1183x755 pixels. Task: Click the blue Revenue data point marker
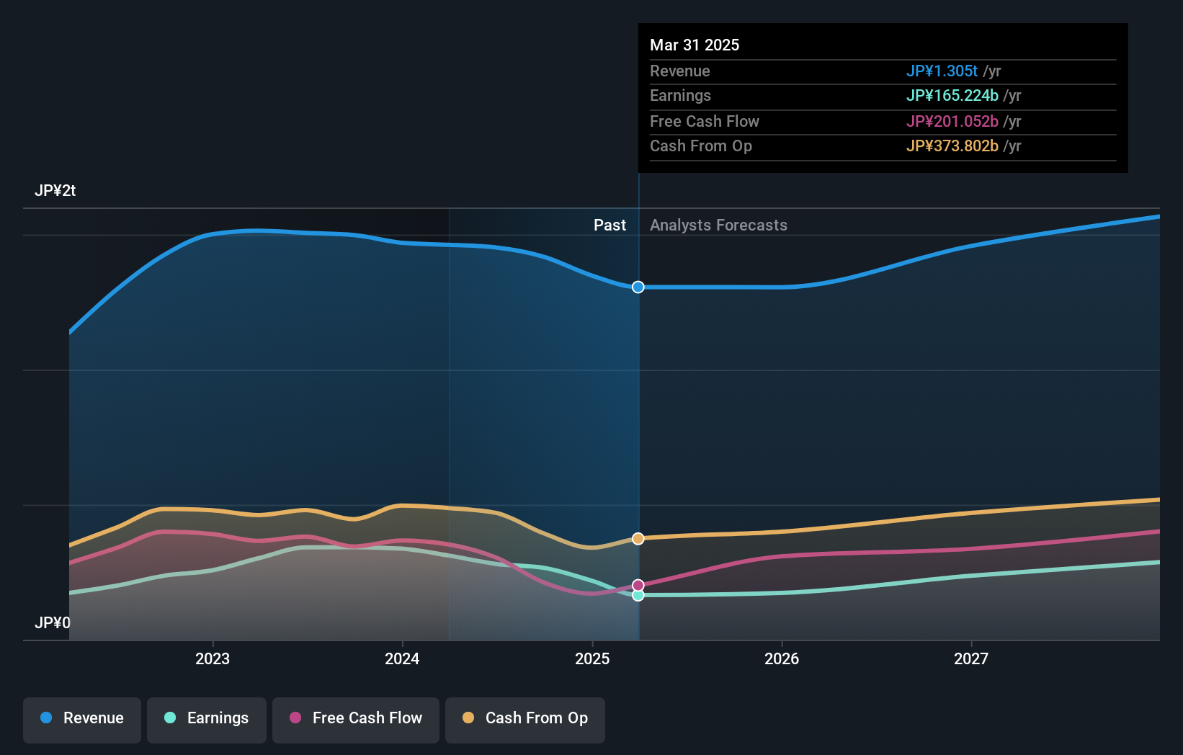[x=638, y=287]
